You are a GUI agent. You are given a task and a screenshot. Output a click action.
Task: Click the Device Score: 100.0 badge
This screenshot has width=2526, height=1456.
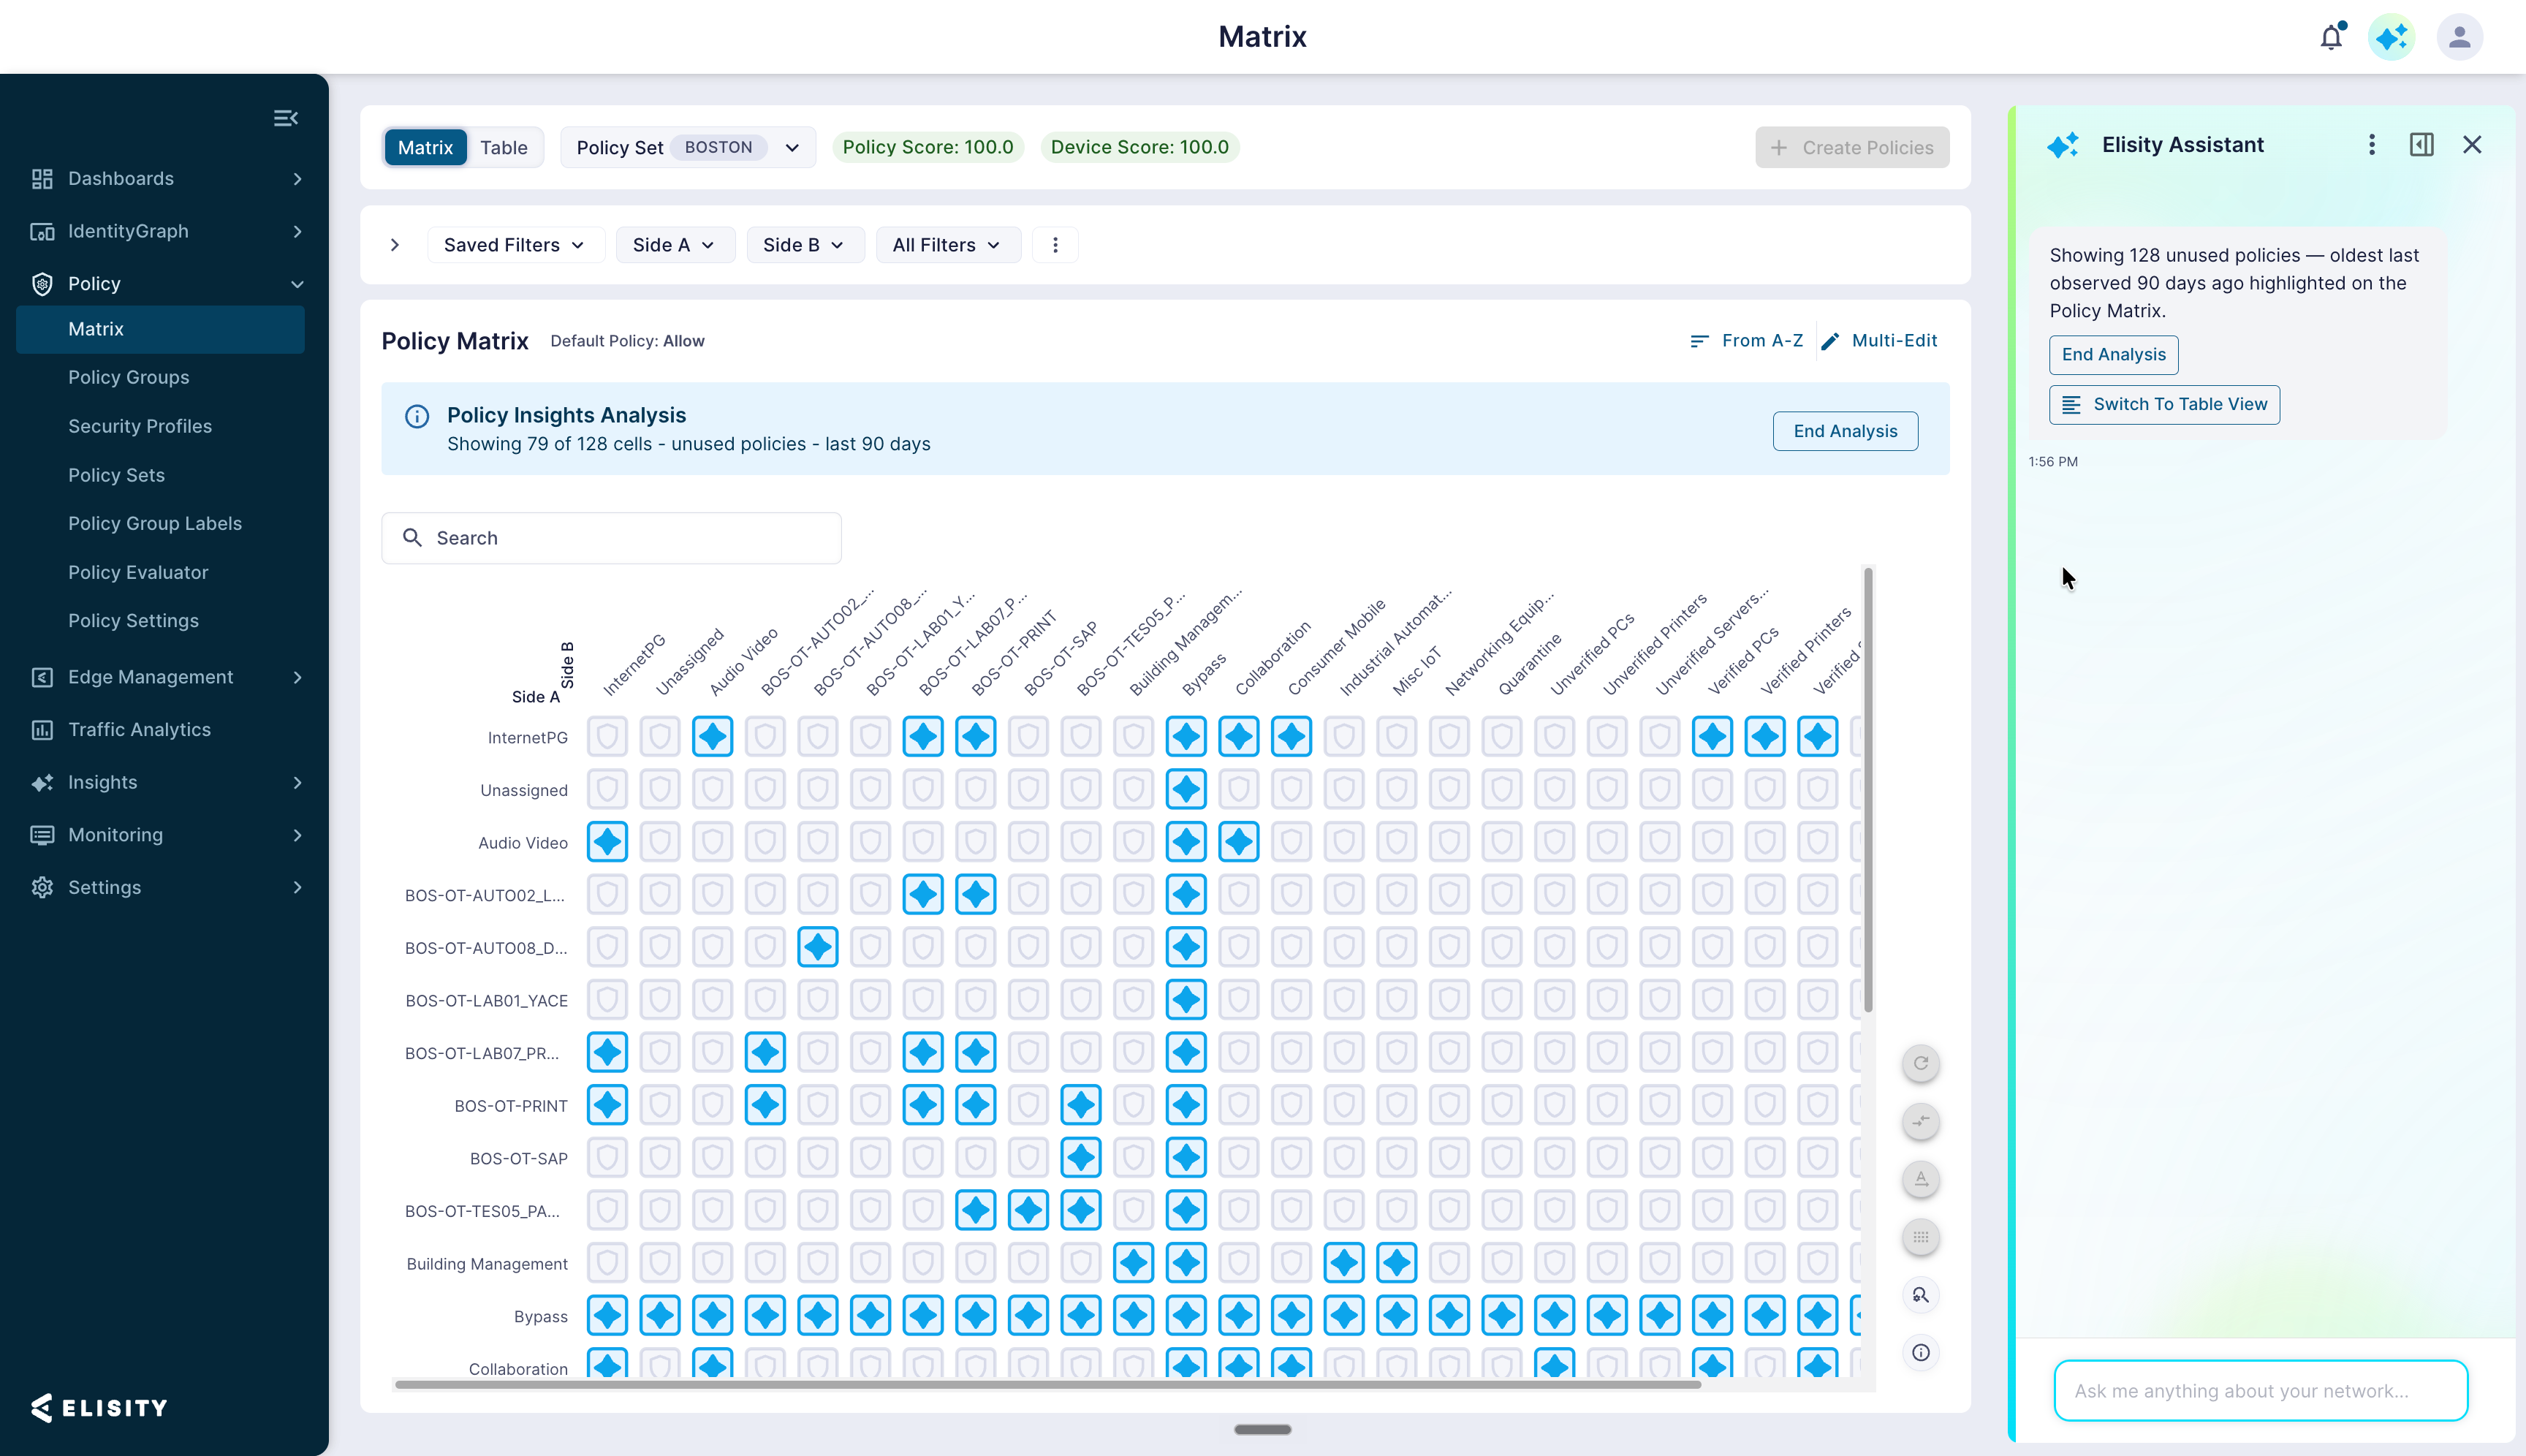1140,147
